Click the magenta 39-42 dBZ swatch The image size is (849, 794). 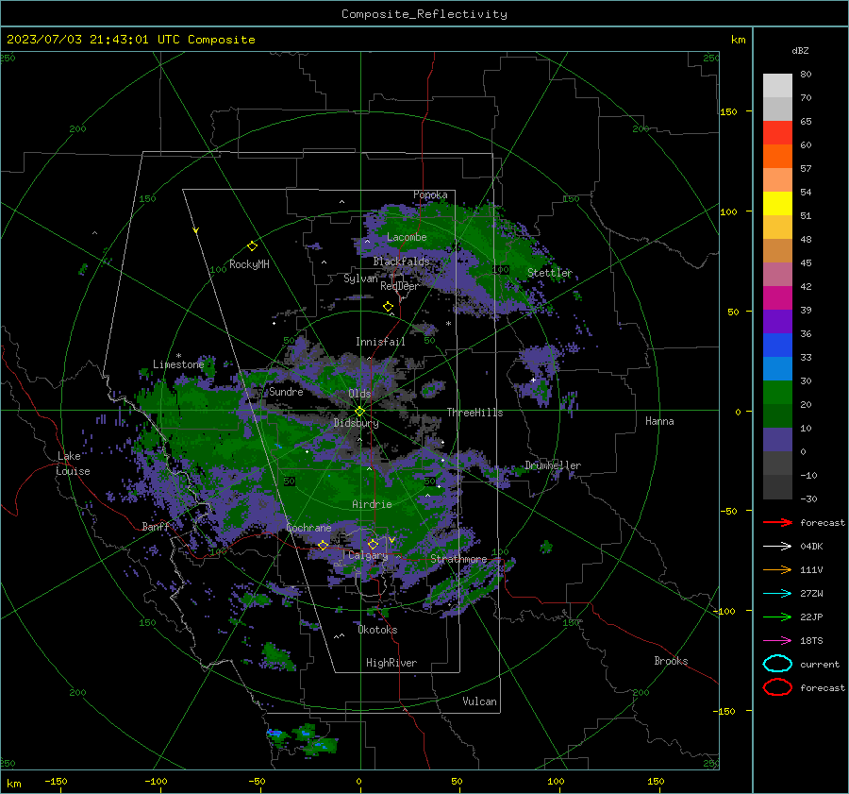tap(777, 298)
